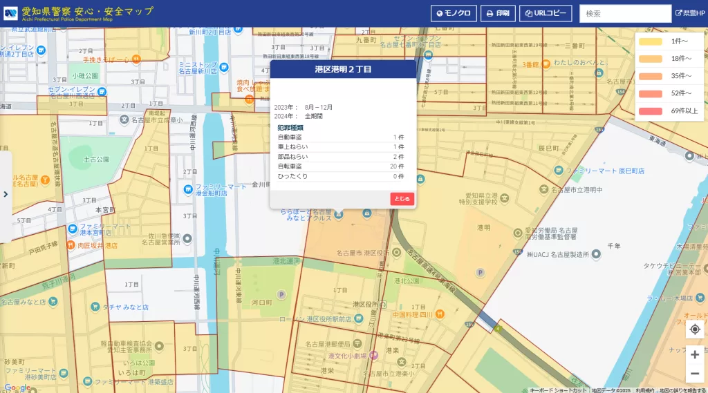Click the 部品ねらい 2件 row

340,157
